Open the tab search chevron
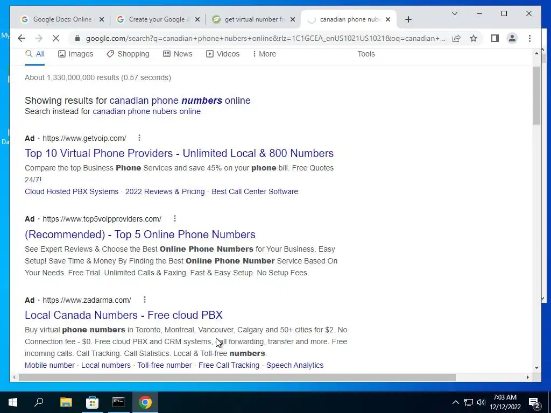551x413 pixels. pos(454,13)
